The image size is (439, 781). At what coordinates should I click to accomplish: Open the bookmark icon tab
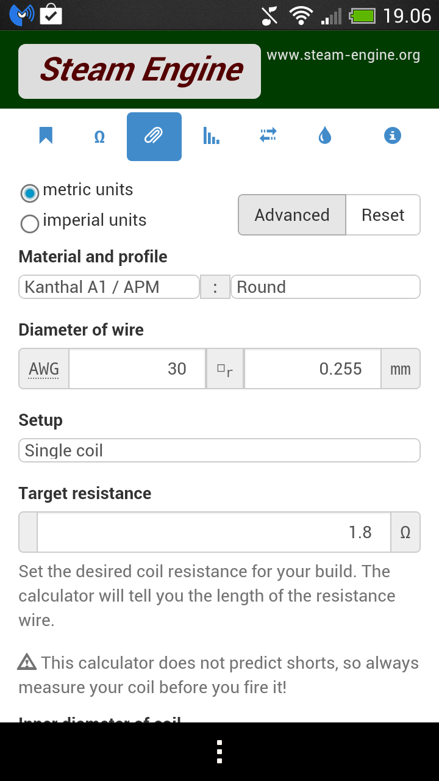[46, 135]
